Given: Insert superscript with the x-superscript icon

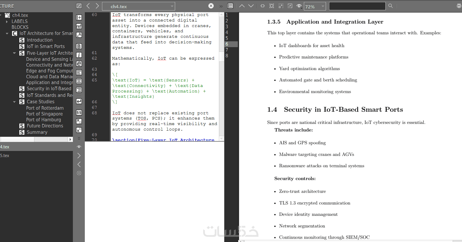Looking at the screenshot, I should [79, 130].
